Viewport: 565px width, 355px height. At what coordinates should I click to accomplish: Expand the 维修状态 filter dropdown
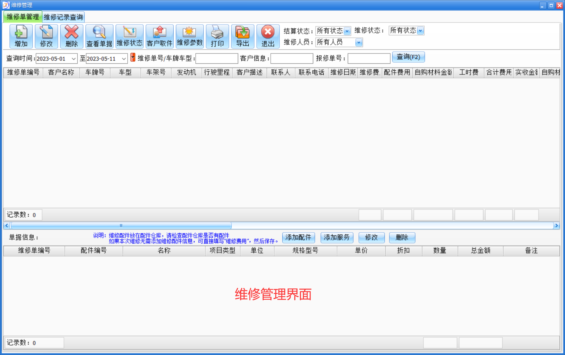420,31
